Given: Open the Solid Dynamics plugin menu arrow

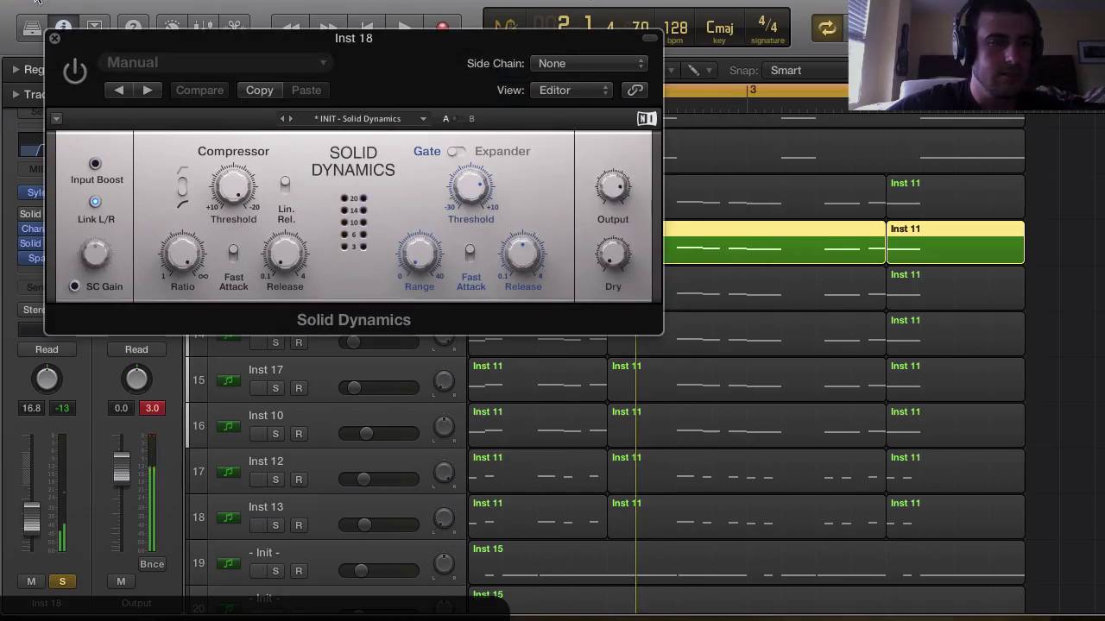Looking at the screenshot, I should (56, 118).
